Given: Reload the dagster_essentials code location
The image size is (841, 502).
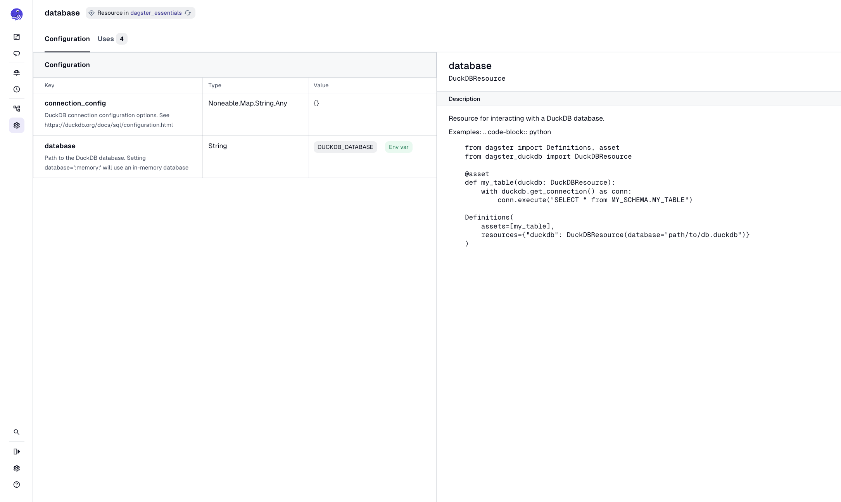Looking at the screenshot, I should click(188, 13).
